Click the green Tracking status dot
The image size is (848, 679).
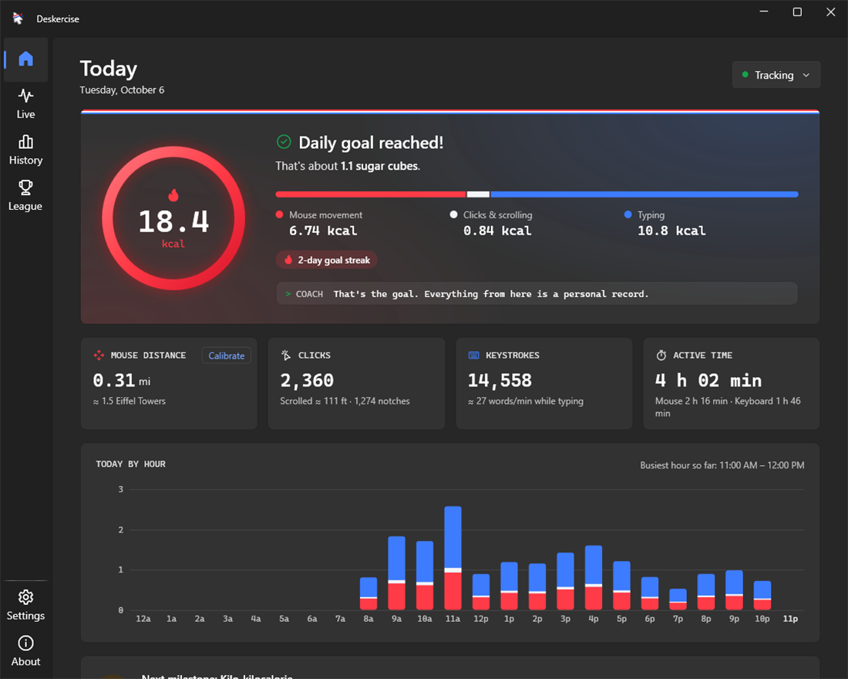[x=745, y=75]
